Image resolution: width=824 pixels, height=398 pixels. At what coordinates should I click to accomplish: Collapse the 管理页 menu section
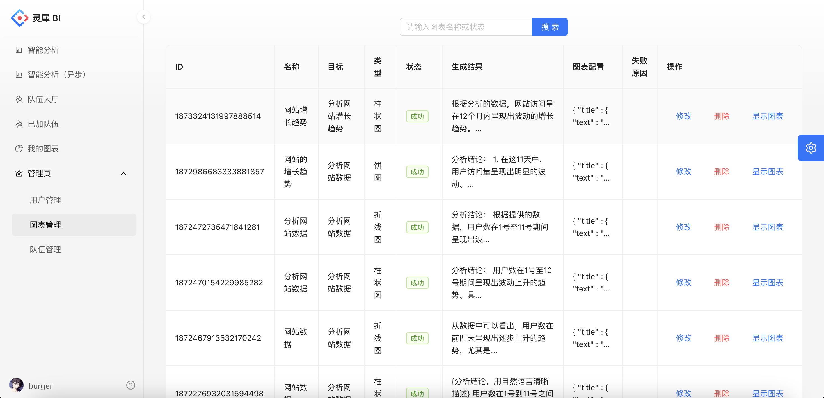click(x=124, y=173)
